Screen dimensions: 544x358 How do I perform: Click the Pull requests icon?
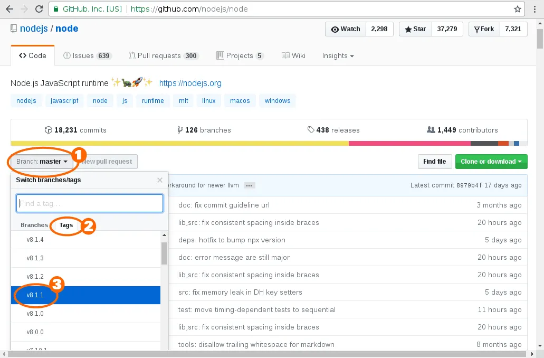[x=132, y=55]
